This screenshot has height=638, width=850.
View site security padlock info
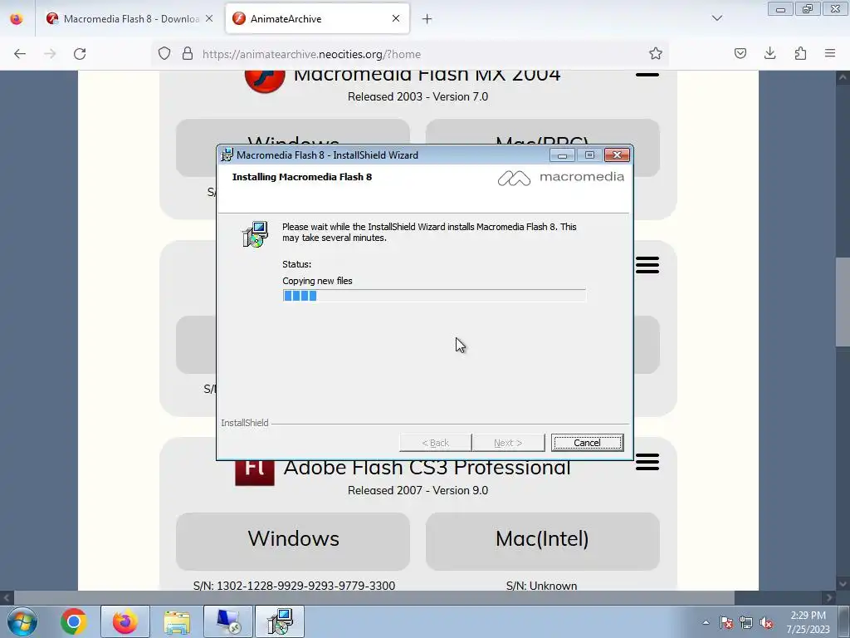(188, 54)
